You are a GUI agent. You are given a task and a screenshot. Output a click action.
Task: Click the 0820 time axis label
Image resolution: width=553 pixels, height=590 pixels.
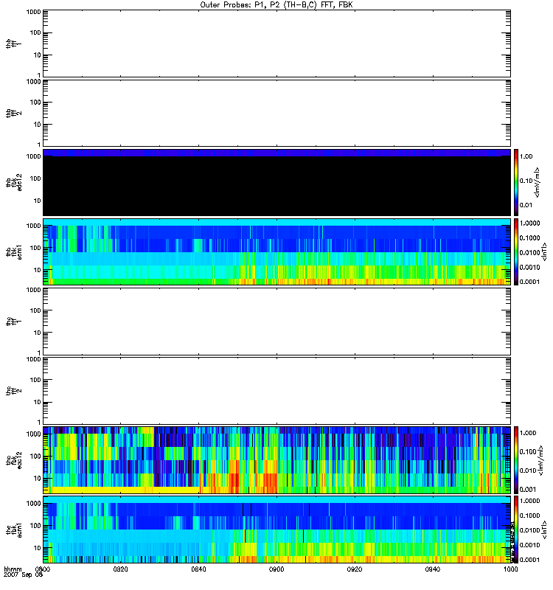click(121, 569)
